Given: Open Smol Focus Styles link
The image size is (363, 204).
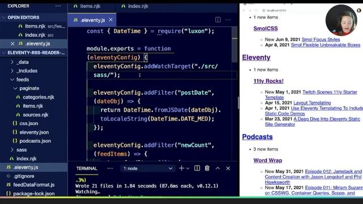Looking at the screenshot, I should [320, 40].
